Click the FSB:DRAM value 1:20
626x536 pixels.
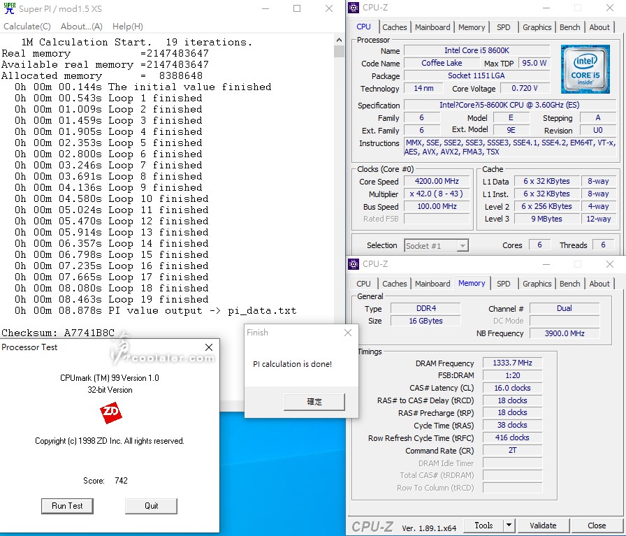512,375
